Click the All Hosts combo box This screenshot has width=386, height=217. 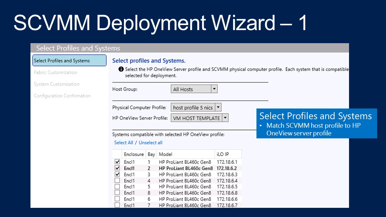tap(194, 89)
